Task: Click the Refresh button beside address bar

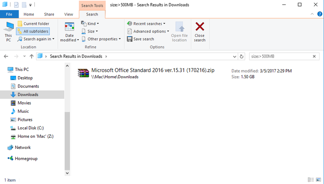Action: (242, 56)
